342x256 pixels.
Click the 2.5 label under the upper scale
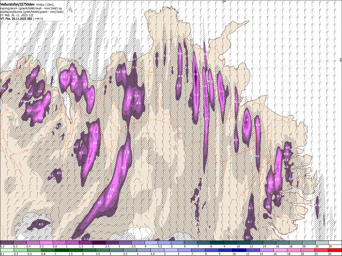(x=107, y=246)
